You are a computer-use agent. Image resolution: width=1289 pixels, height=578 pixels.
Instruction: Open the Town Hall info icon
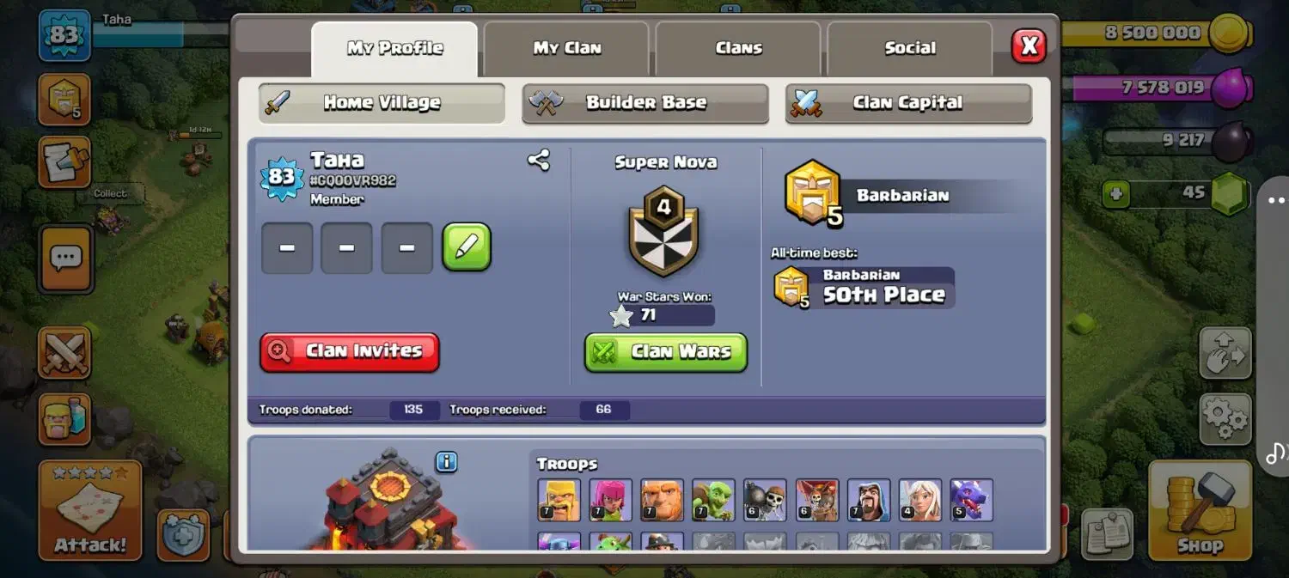446,462
